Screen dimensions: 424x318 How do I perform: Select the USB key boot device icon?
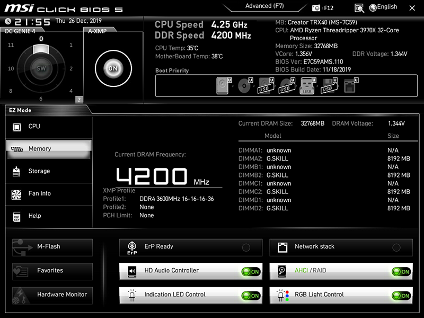[x=307, y=86]
